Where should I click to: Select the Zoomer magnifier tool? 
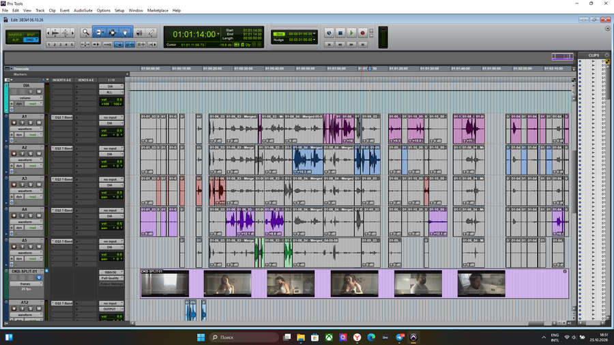(x=85, y=33)
